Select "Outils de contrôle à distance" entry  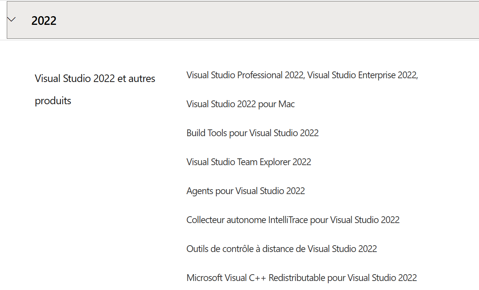pos(282,249)
